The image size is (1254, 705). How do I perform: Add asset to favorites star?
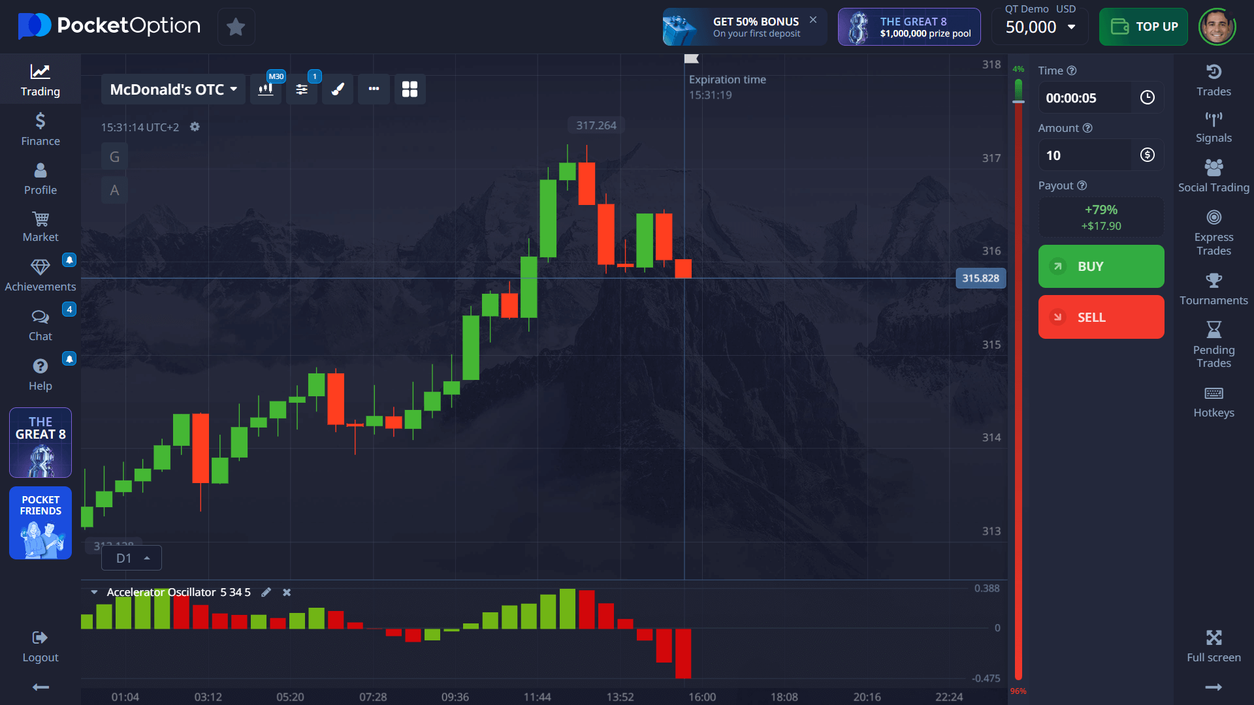(x=236, y=27)
